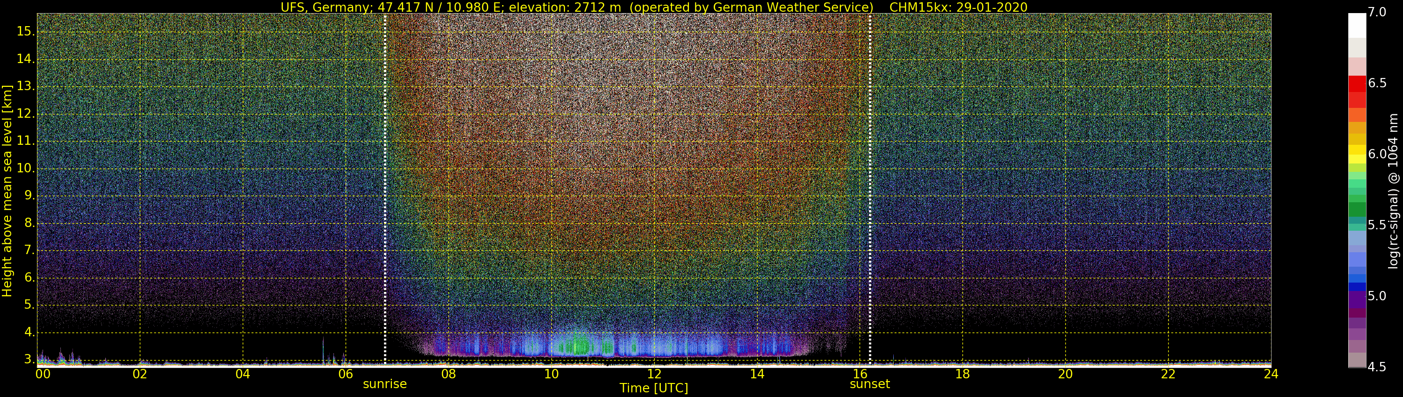Click the x-axis tick label '10'

(551, 374)
